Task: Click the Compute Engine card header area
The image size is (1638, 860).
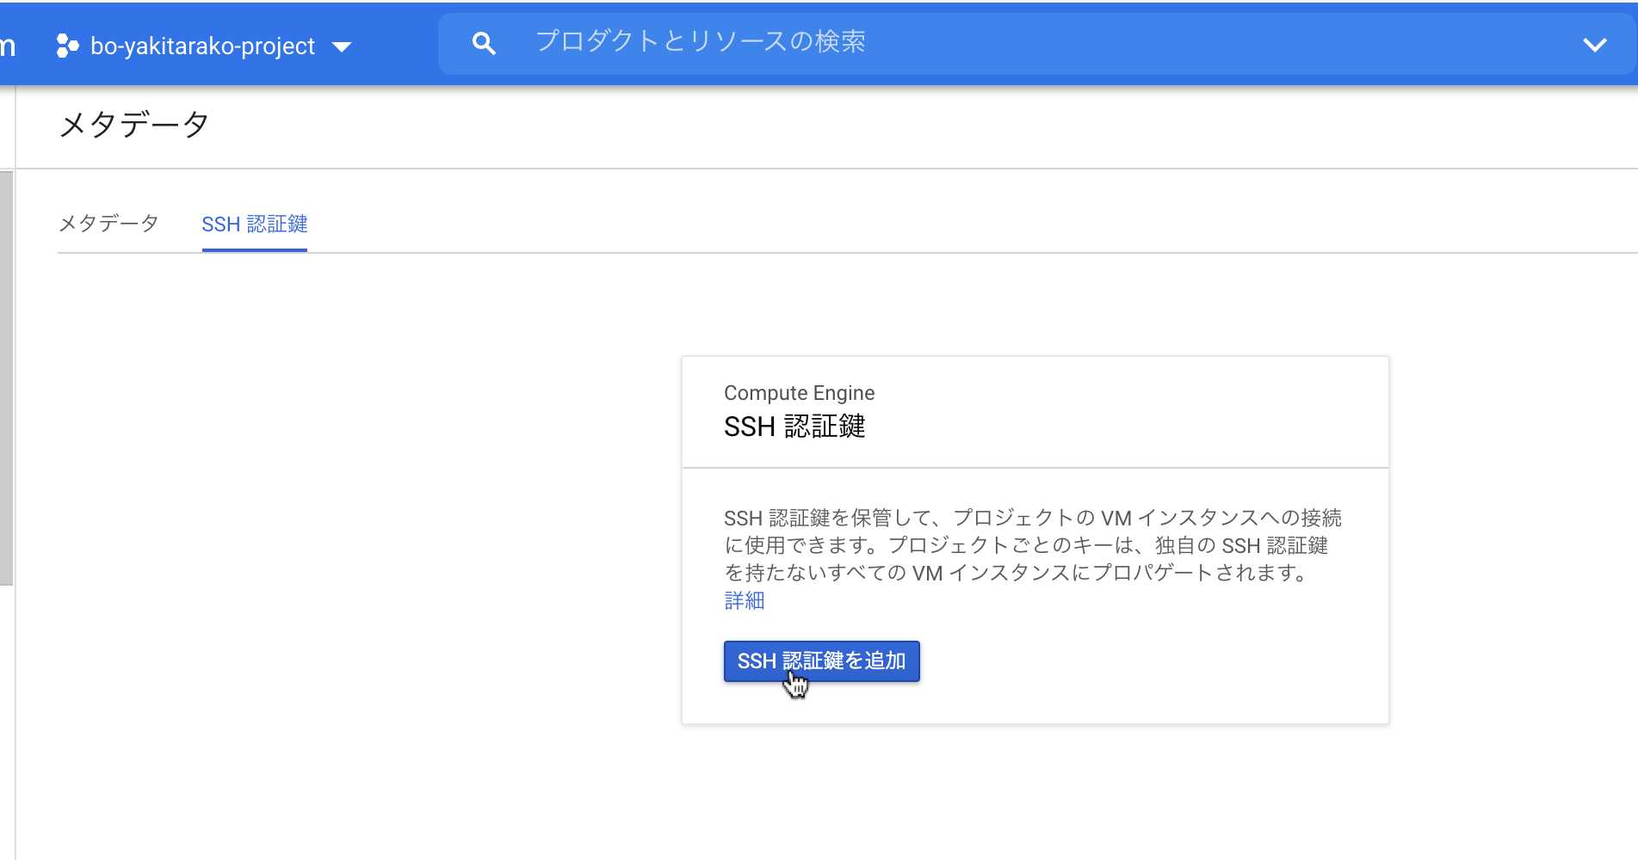Action: click(798, 392)
